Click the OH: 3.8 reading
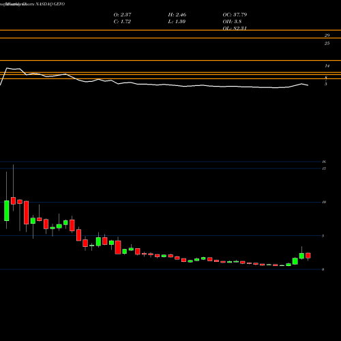 pos(232,22)
